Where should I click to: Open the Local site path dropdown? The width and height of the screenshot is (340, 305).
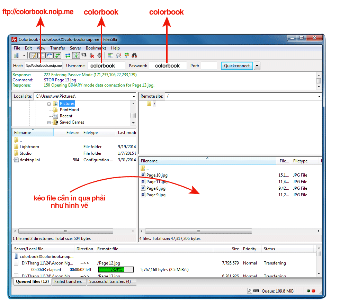(134, 96)
